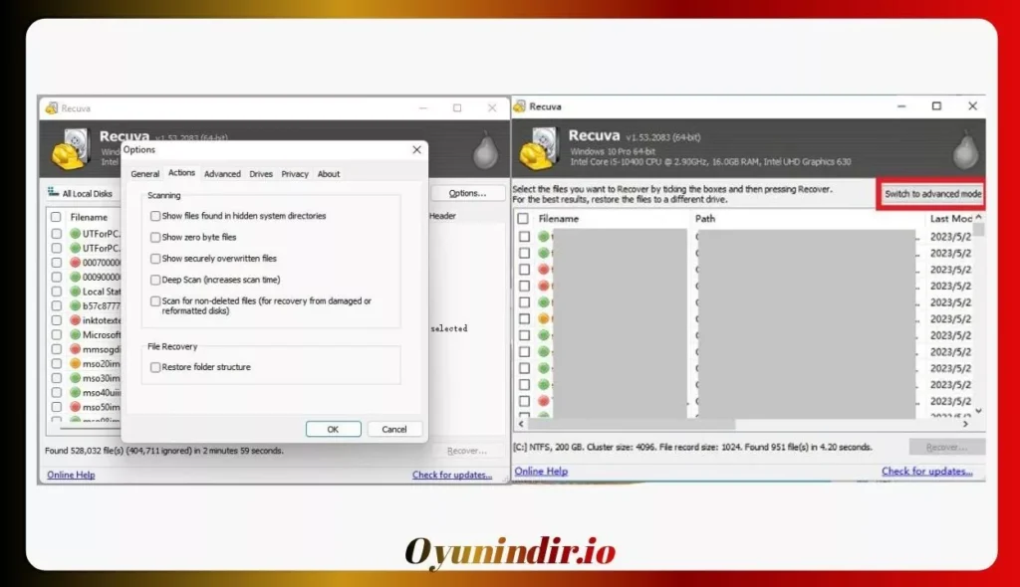Click the Piriform pear icon in right window
The height and width of the screenshot is (587, 1020).
point(966,149)
